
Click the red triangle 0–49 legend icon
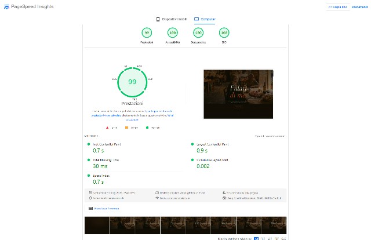[107, 128]
